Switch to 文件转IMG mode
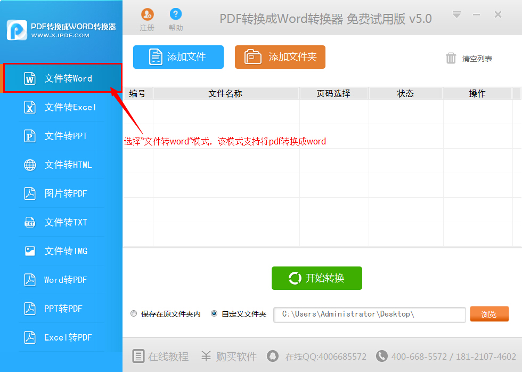Screen dimensions: 522x372 61,250
